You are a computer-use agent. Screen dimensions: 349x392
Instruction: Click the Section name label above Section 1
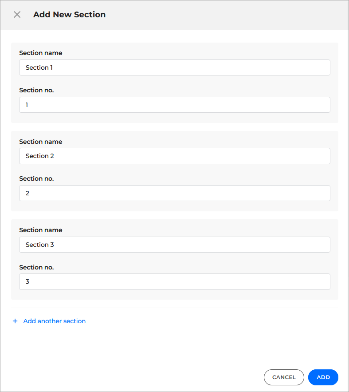pyautogui.click(x=40, y=53)
